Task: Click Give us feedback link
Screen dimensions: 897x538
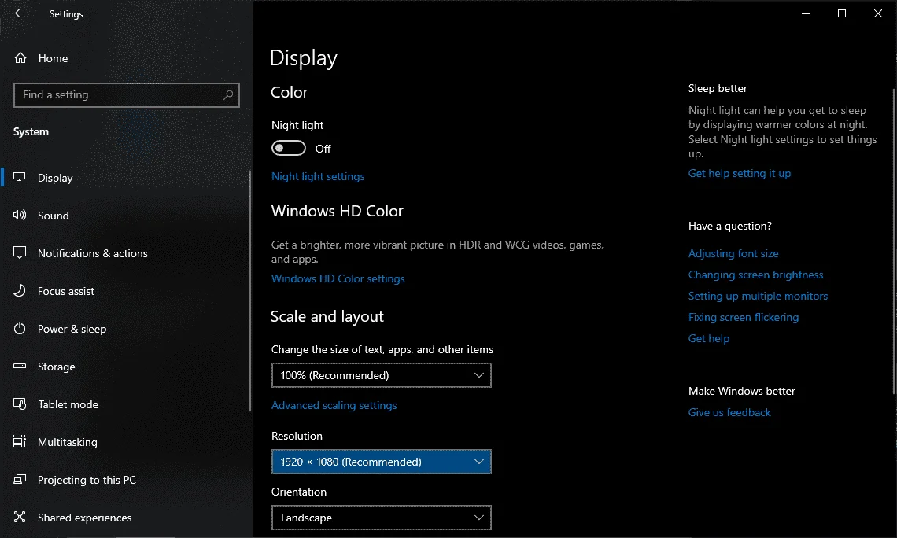Action: coord(729,412)
